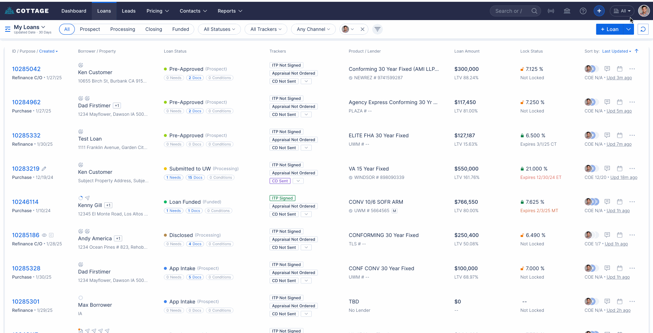Open comments icon for loan 10285301
Image resolution: width=653 pixels, height=333 pixels.
(607, 301)
